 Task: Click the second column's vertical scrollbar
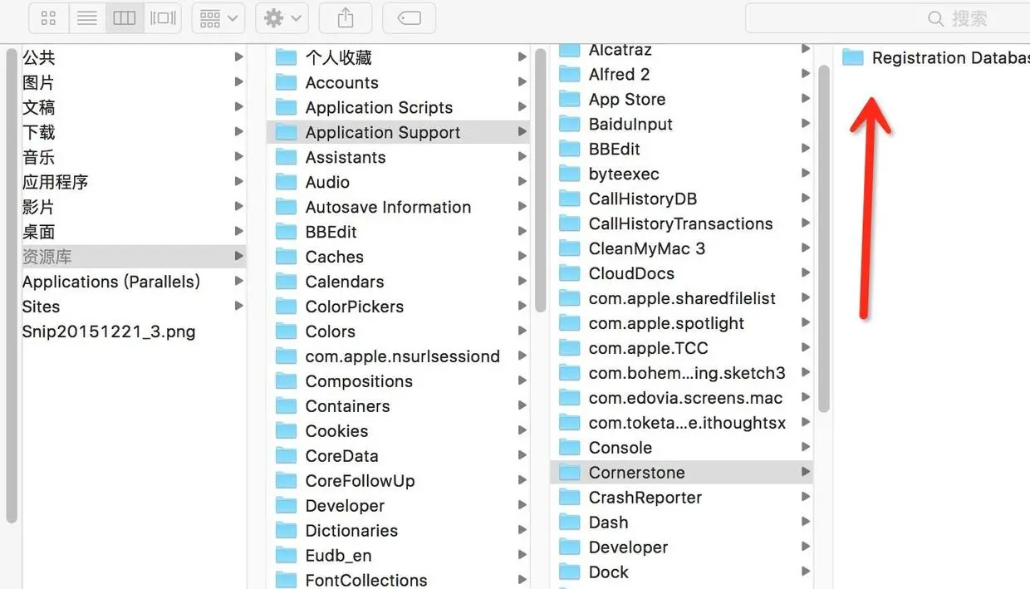[x=540, y=180]
